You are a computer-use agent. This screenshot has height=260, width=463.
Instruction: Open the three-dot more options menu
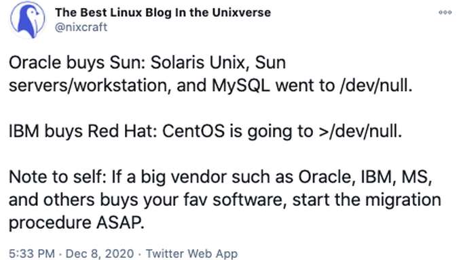pyautogui.click(x=445, y=12)
